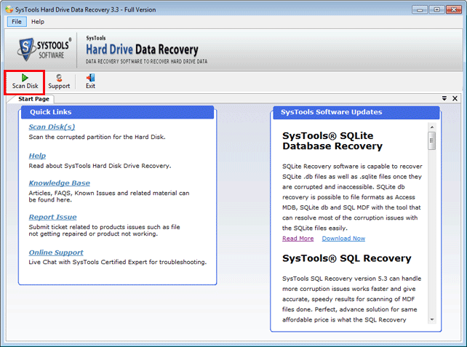Image resolution: width=467 pixels, height=347 pixels.
Task: Click the Scan Disk toolbar button
Action: pos(25,82)
